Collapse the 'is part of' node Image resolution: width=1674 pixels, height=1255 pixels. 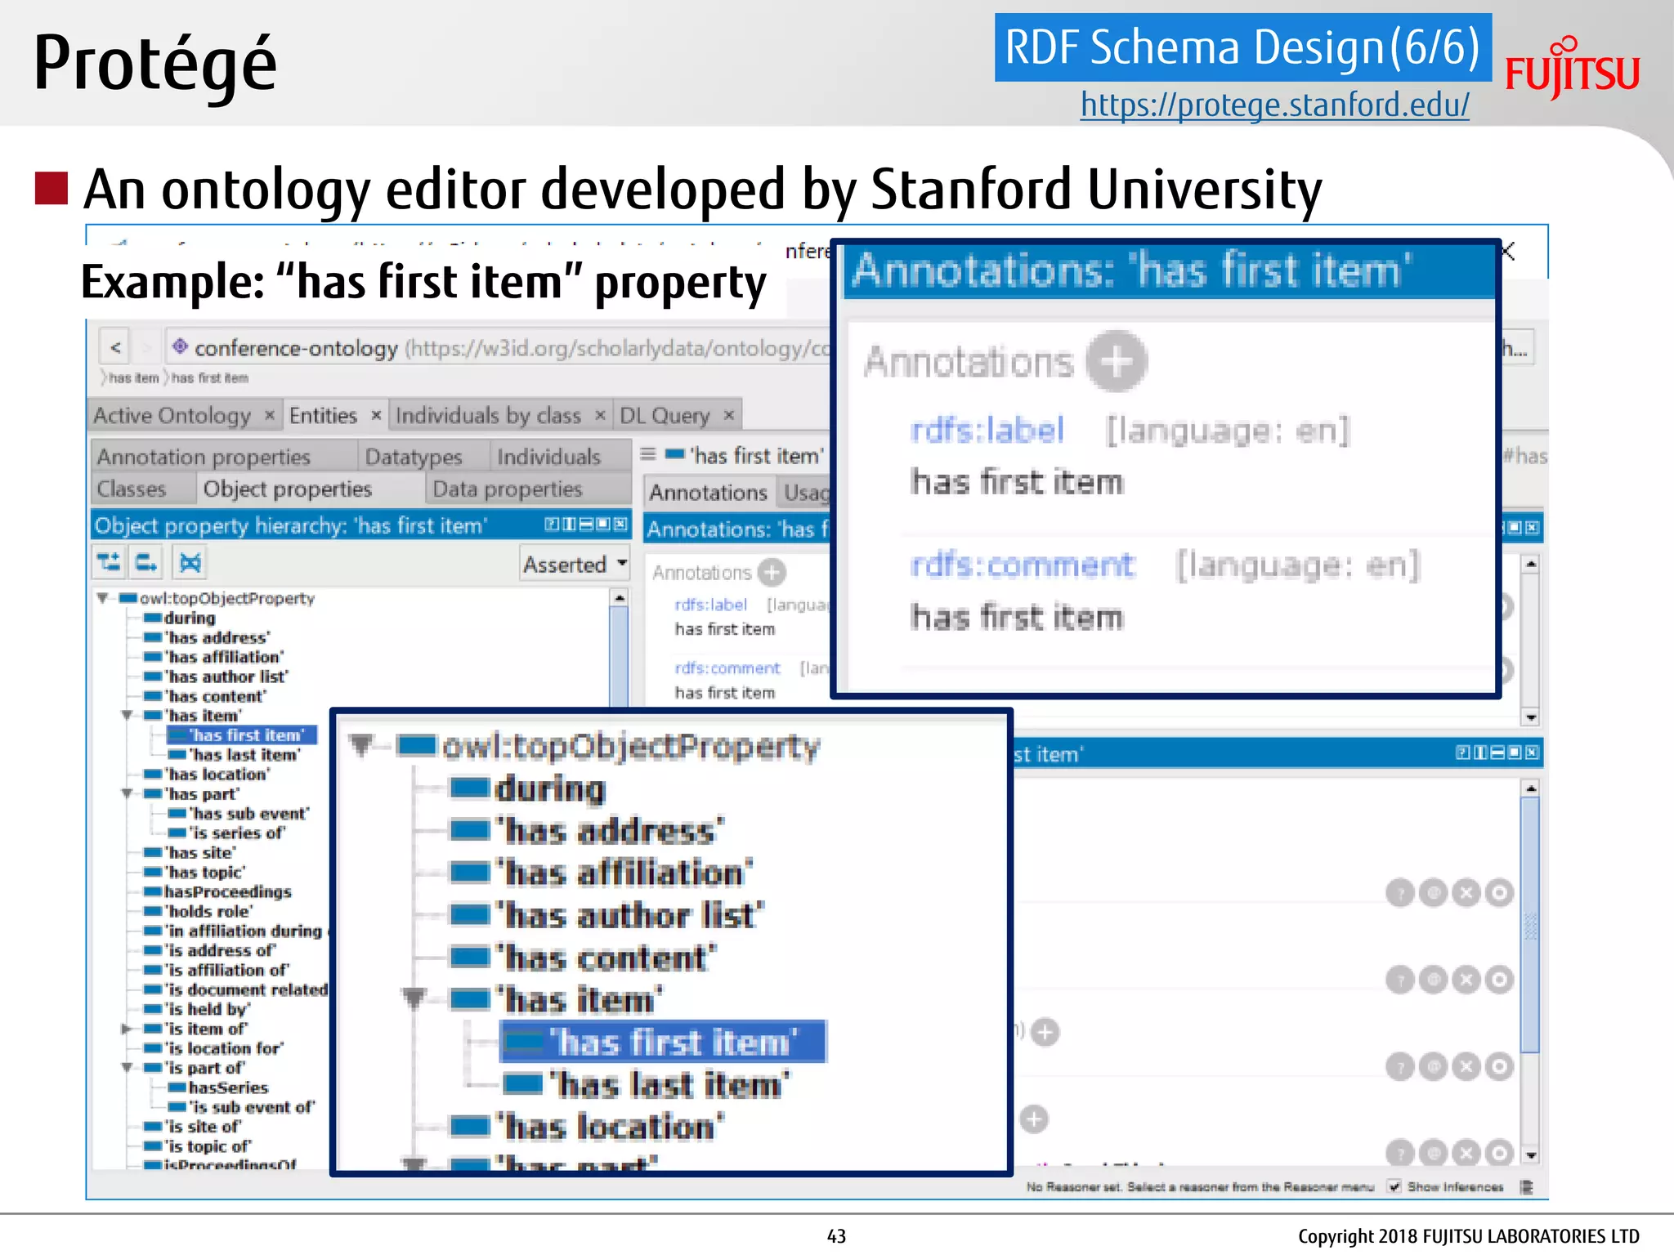tap(128, 1068)
